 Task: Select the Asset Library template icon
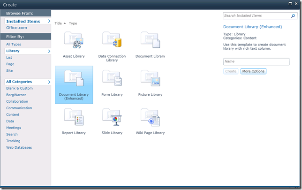click(x=74, y=41)
